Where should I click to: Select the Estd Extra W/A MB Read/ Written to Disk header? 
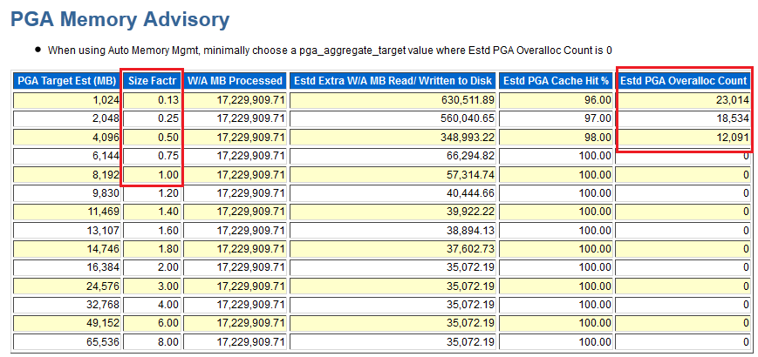point(393,81)
